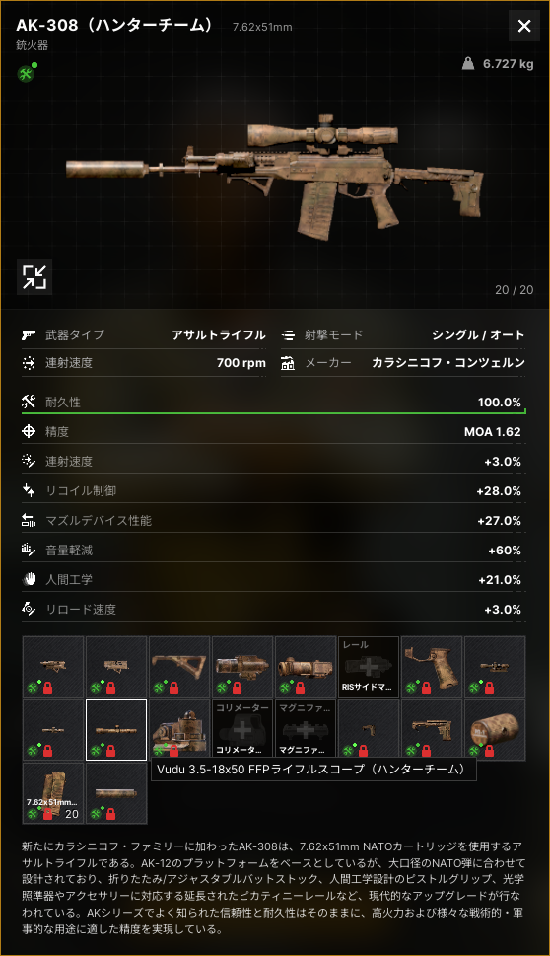Screen dimensions: 550x956
Task: Open the empty magnifier slot
Action: 306,730
